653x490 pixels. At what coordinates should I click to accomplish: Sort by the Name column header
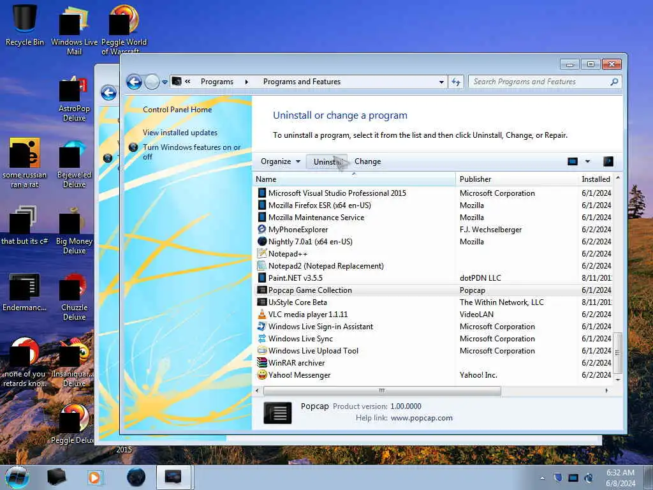click(x=354, y=179)
